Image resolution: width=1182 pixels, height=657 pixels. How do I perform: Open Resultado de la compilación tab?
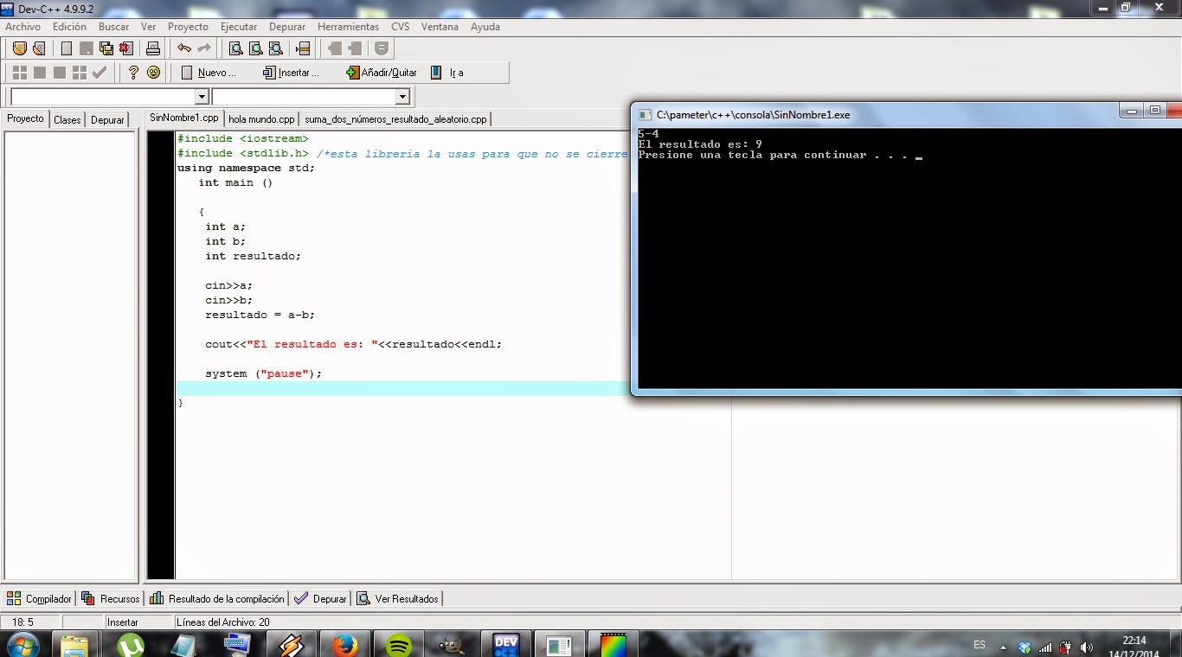point(217,598)
